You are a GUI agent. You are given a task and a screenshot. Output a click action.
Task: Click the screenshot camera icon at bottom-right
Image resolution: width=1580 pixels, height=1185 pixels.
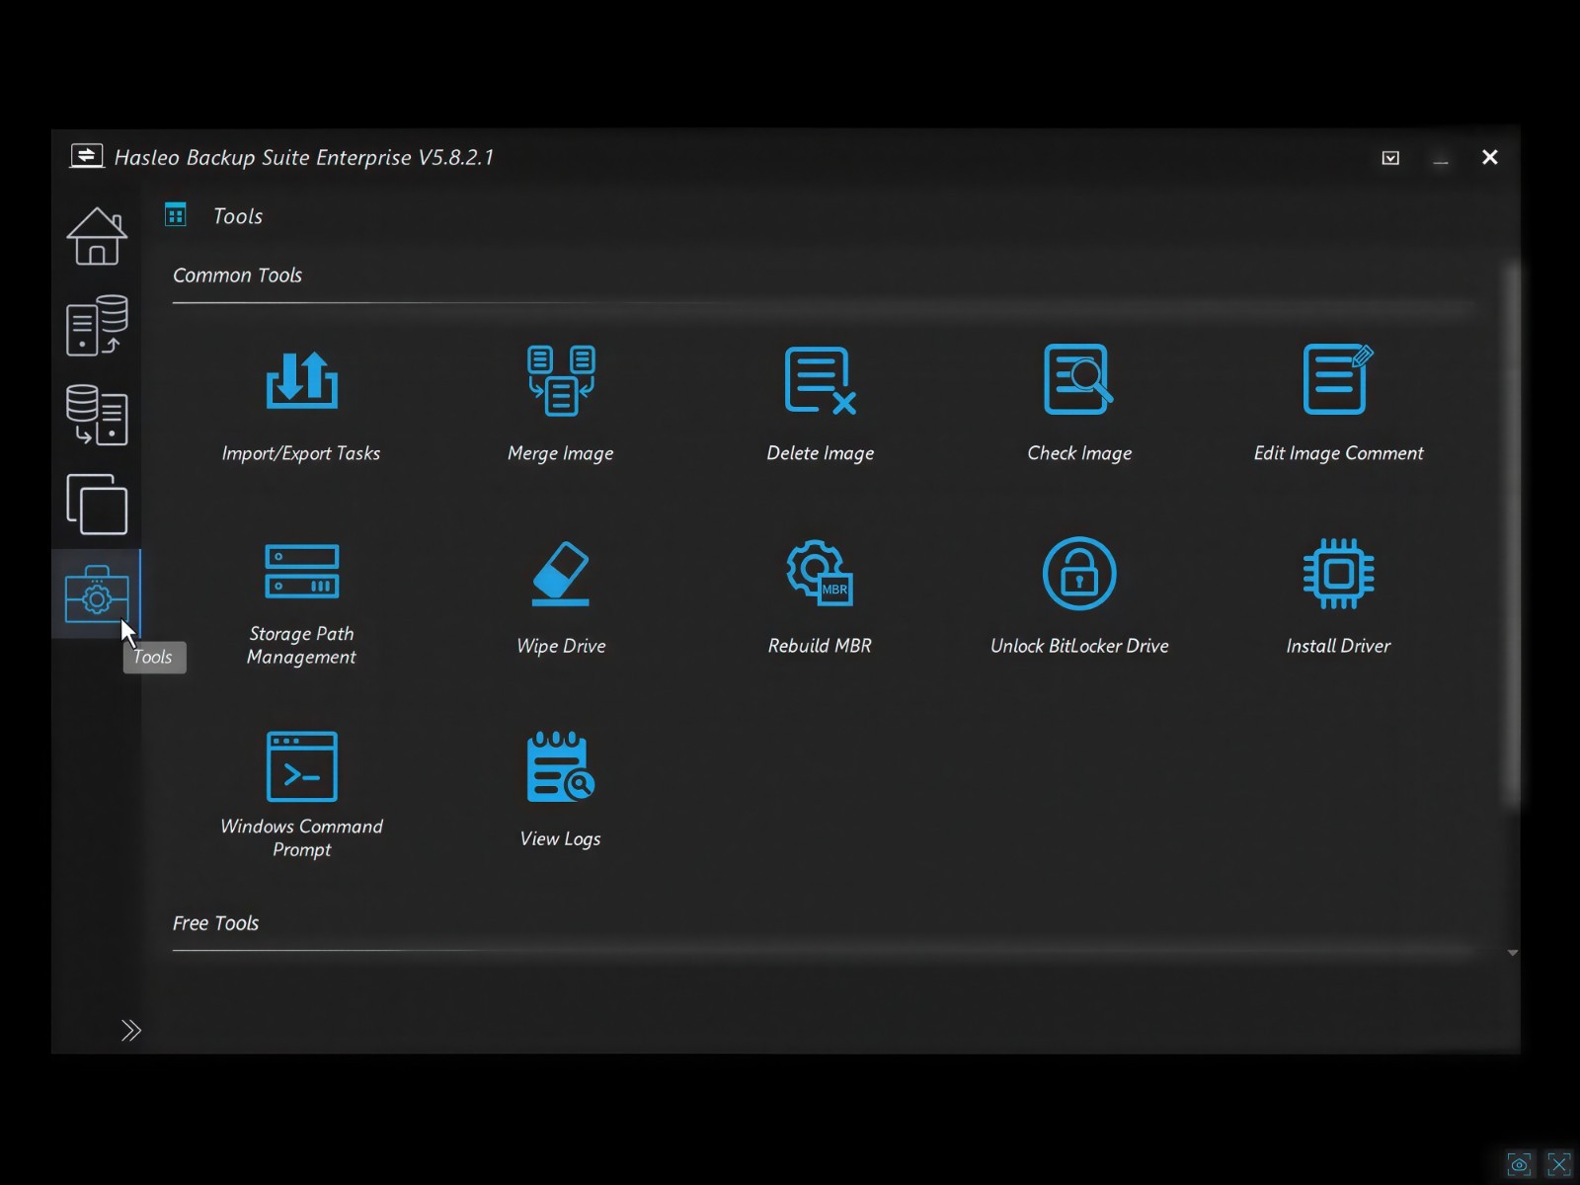point(1519,1164)
